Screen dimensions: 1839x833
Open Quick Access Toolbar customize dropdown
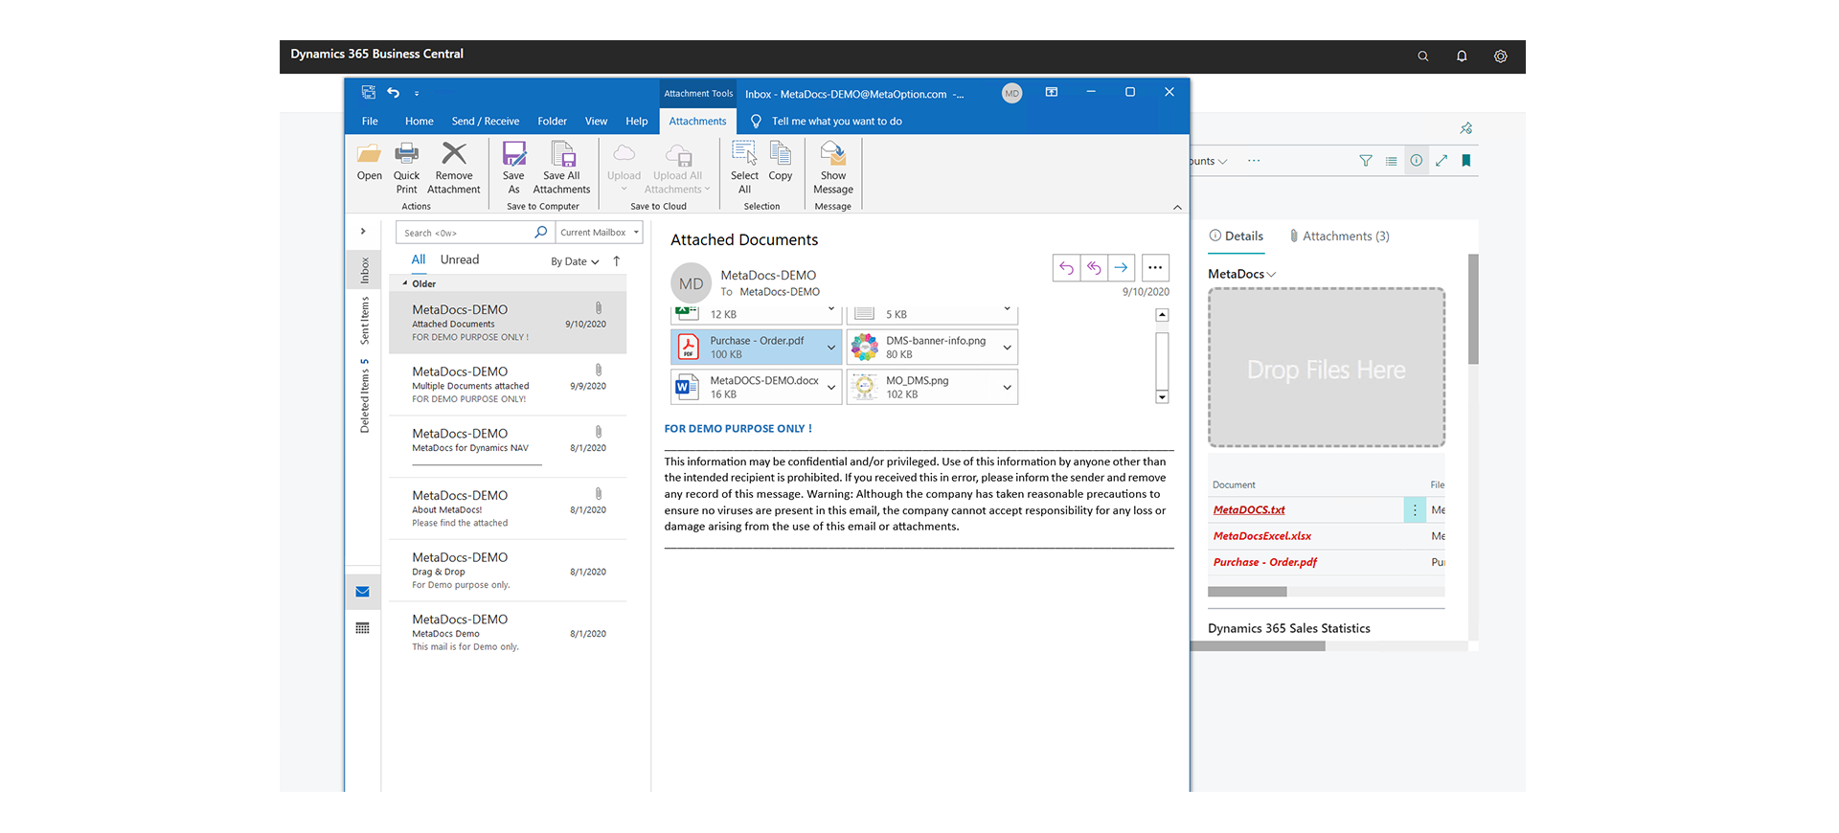pos(417,94)
